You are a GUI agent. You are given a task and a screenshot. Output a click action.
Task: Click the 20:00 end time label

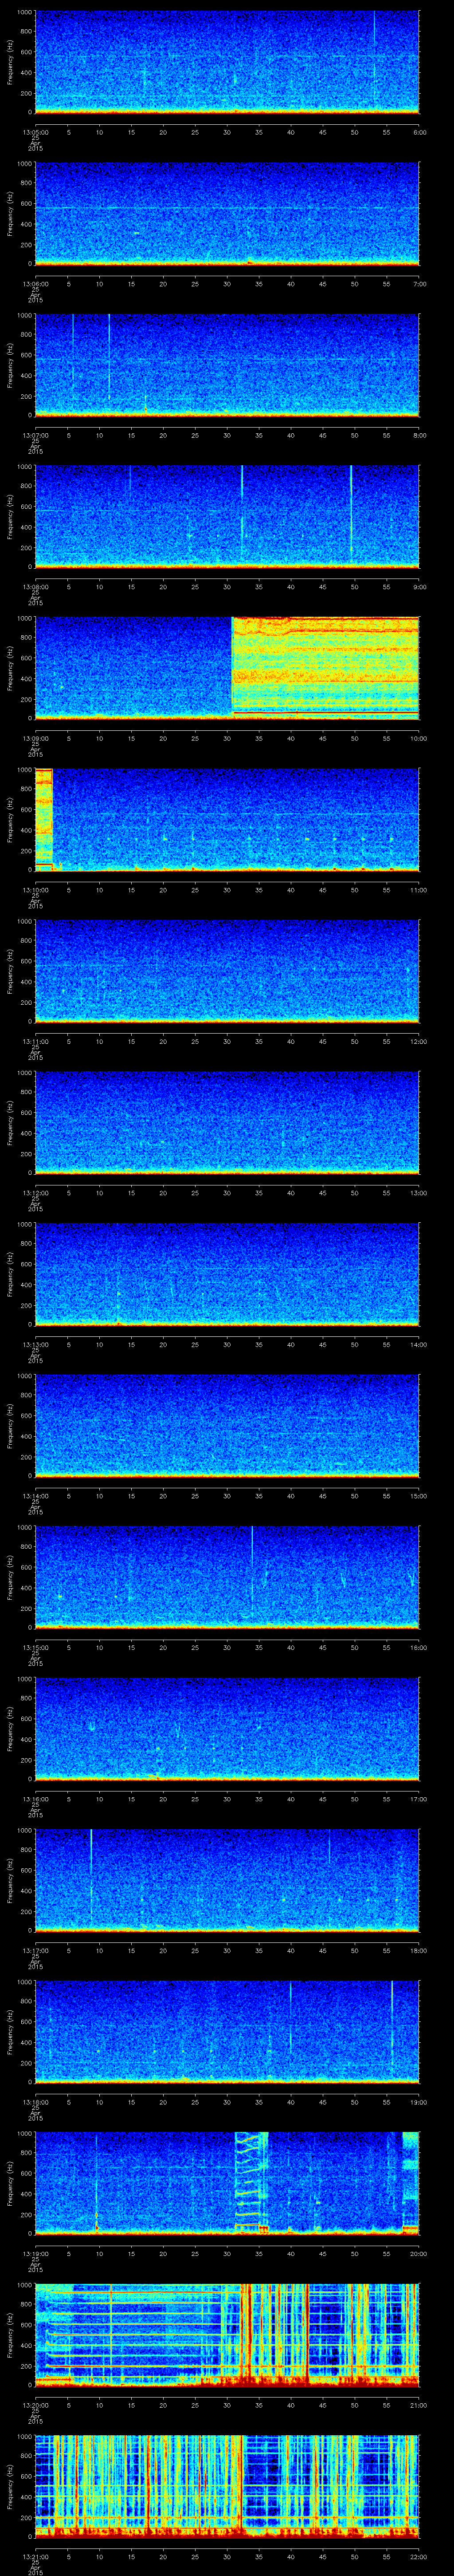click(418, 2254)
